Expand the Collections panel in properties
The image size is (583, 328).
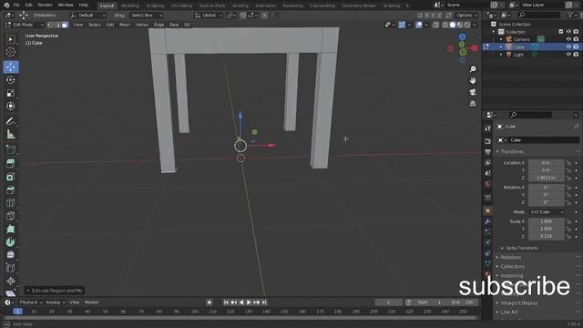(x=512, y=267)
